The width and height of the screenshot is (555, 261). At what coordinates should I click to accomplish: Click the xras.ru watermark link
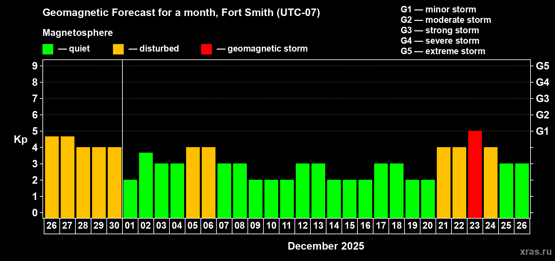coord(535,252)
